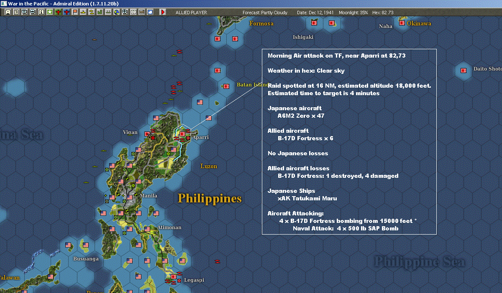Click the crosshair target toolbar icon
The height and width of the screenshot is (293, 502).
[x=125, y=12]
